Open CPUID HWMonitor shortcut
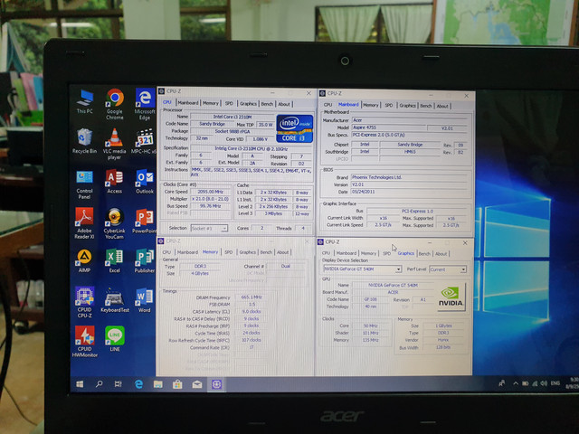579x434 pixels. pyautogui.click(x=84, y=342)
